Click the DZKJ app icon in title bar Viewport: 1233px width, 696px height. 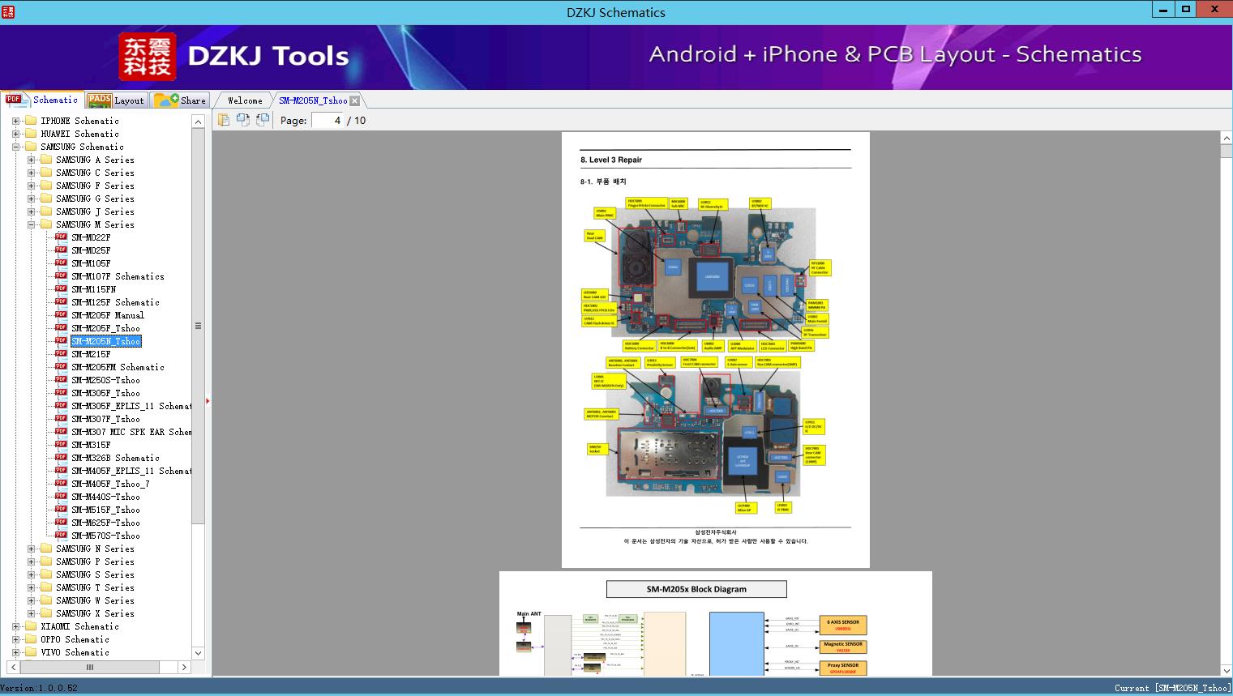pos(9,12)
